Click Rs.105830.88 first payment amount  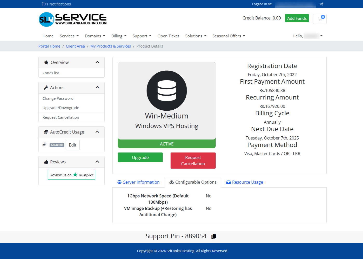pyautogui.click(x=272, y=90)
